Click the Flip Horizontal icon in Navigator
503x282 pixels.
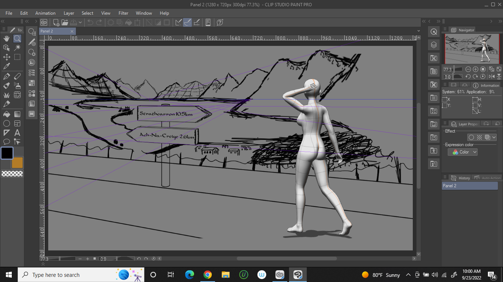(x=491, y=77)
